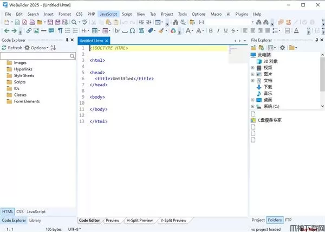Click the Refresh button in Code Explorer

[12, 48]
